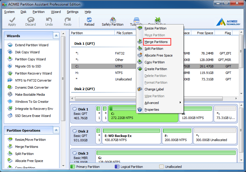
Task: Sort by the File System column header
Action: point(126,33)
